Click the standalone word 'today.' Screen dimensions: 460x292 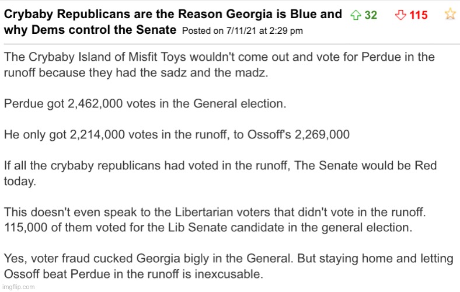20,182
